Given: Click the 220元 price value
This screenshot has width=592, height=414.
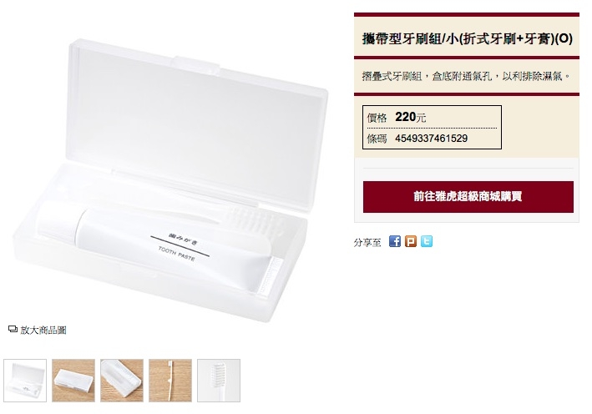Looking at the screenshot, I should [411, 118].
